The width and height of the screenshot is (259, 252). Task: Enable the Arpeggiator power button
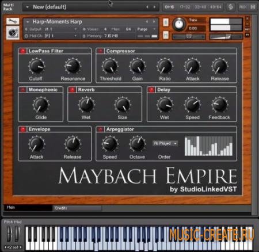tap(100, 129)
